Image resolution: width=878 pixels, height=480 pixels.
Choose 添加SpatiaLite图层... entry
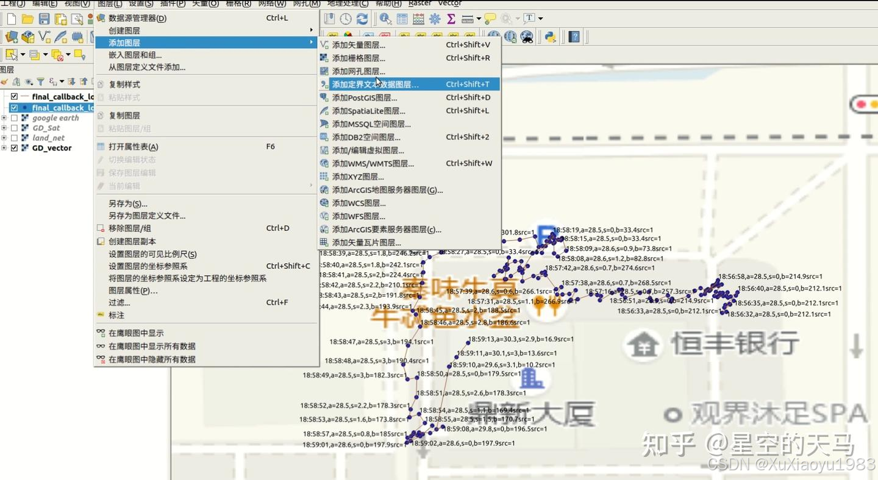[x=409, y=111]
